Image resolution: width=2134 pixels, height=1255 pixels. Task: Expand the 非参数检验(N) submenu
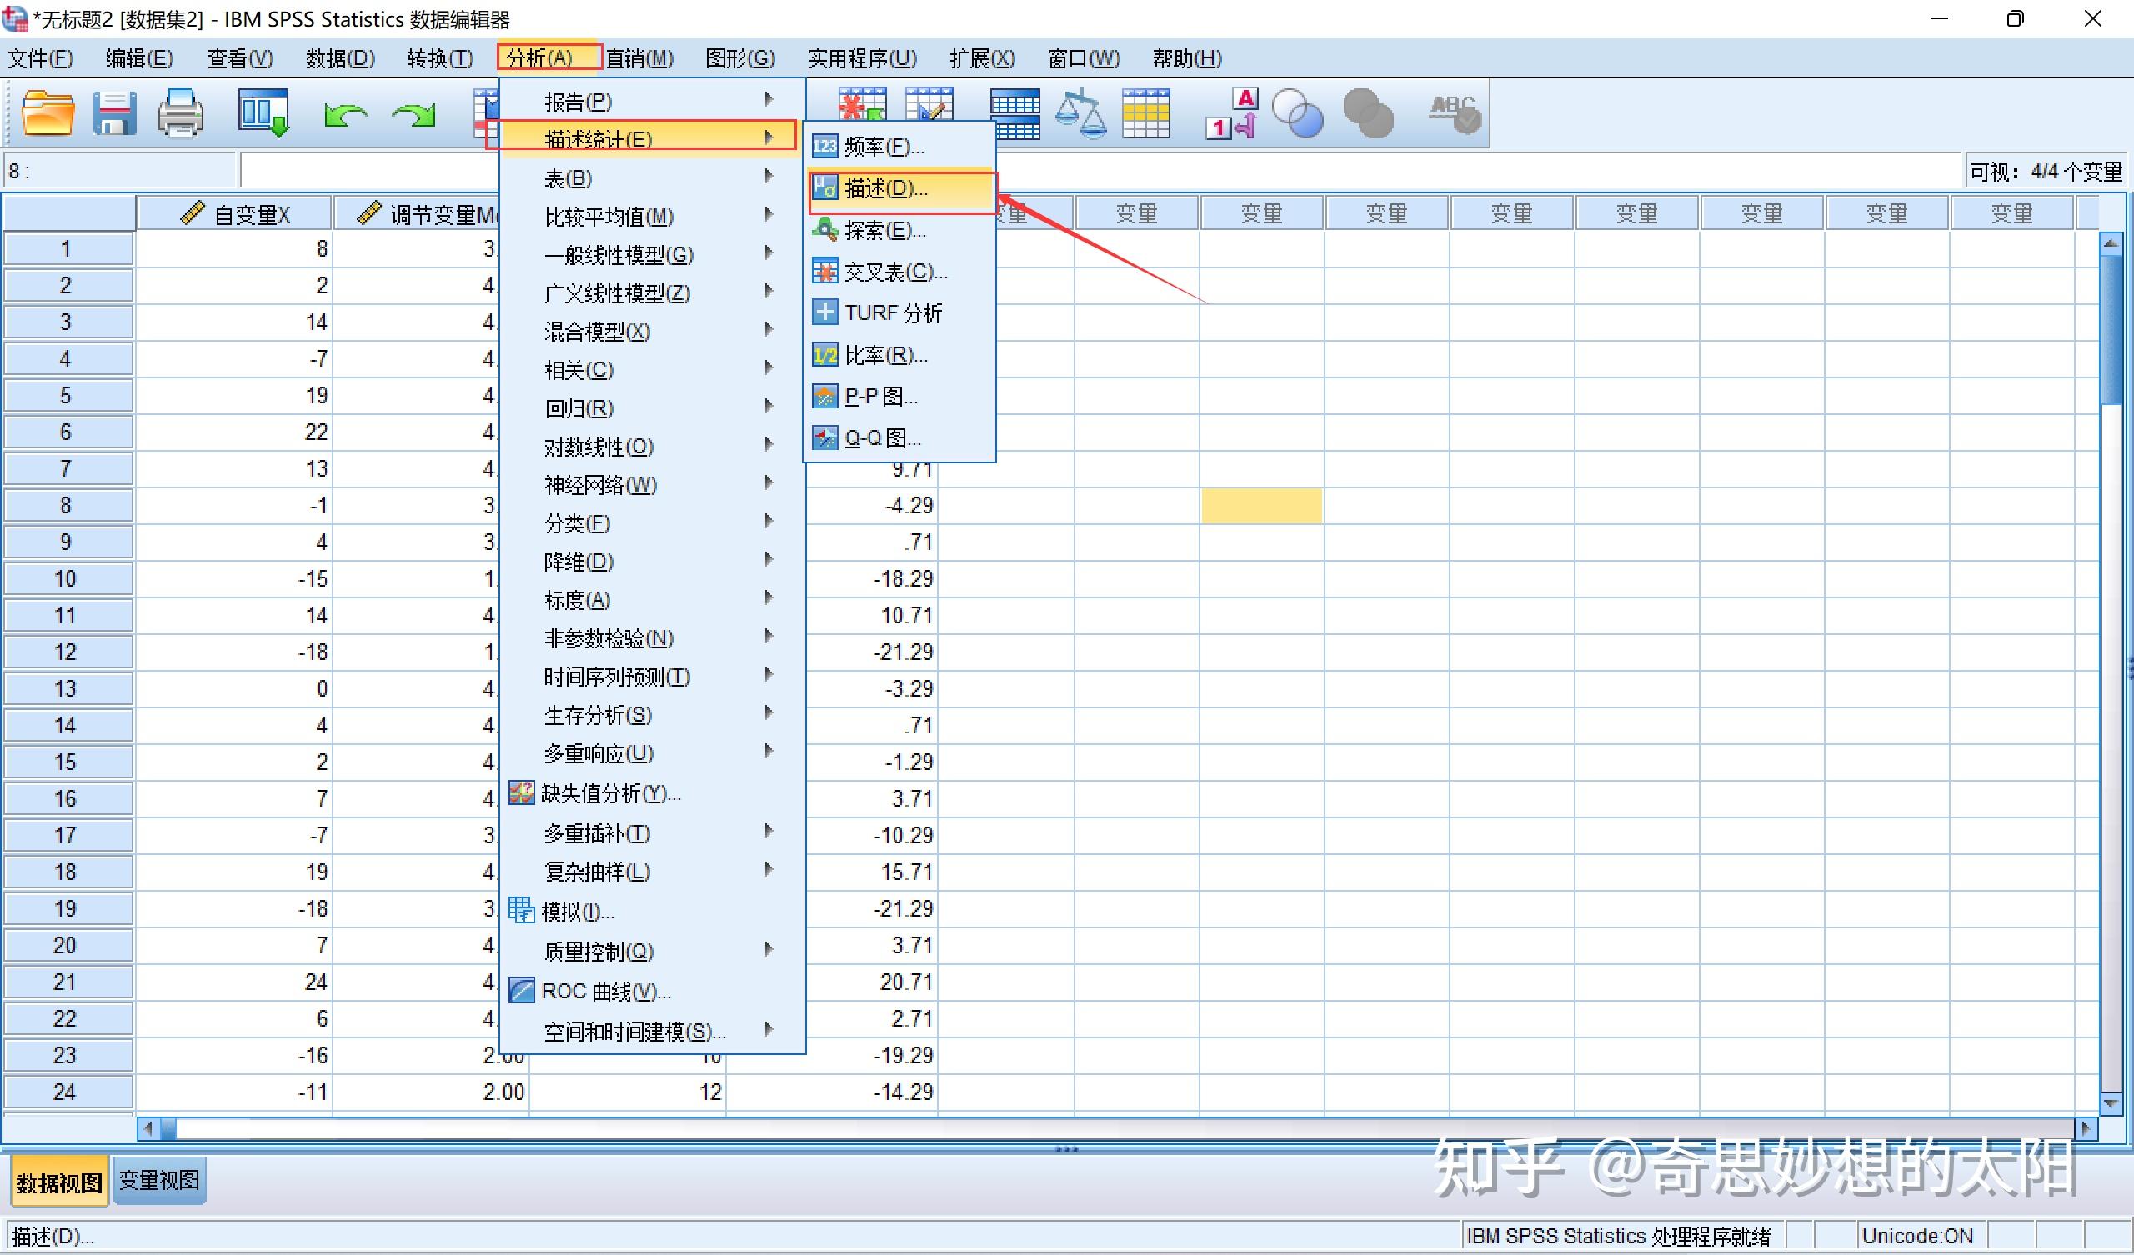point(652,637)
